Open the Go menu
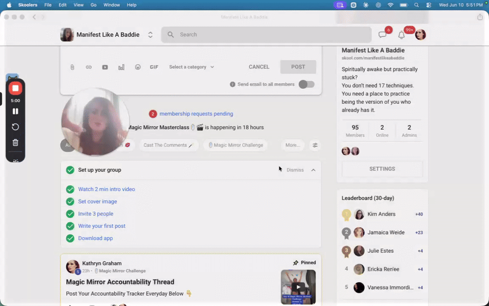 coord(93,5)
